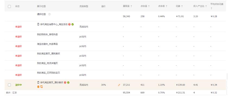Viewport: 228px width, 98px height.
Task: Sort by 花费 column arrow
Action: (182, 6)
